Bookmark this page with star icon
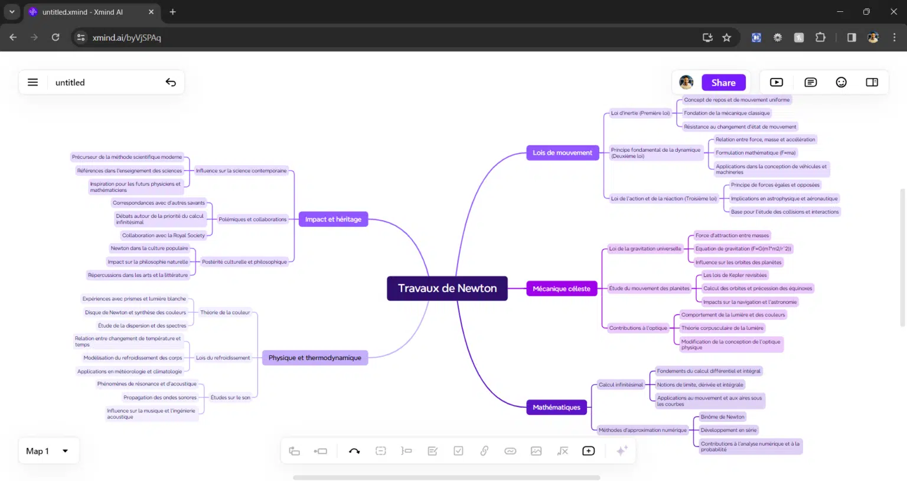This screenshot has width=907, height=481. [727, 38]
